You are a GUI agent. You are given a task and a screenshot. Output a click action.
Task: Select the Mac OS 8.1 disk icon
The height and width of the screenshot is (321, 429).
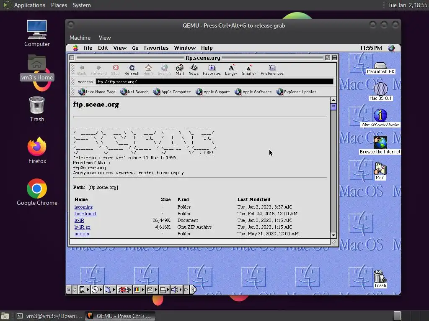pos(380,92)
